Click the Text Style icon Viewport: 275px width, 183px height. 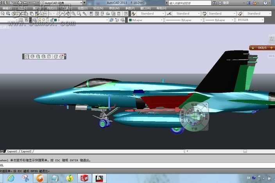(x=134, y=14)
